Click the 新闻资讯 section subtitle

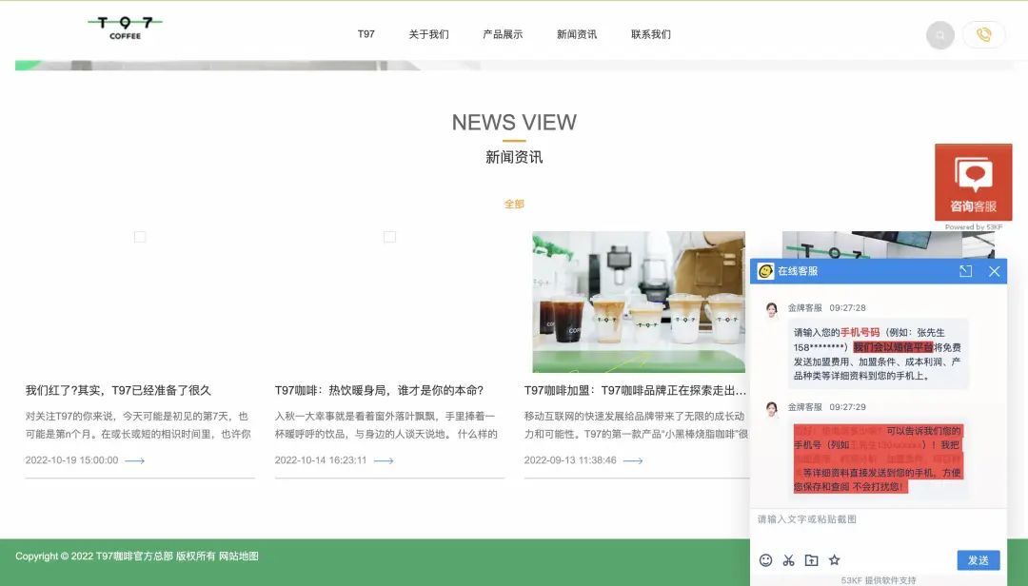point(514,157)
